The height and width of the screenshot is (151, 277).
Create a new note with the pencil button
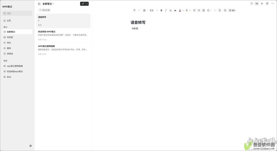click(x=83, y=4)
